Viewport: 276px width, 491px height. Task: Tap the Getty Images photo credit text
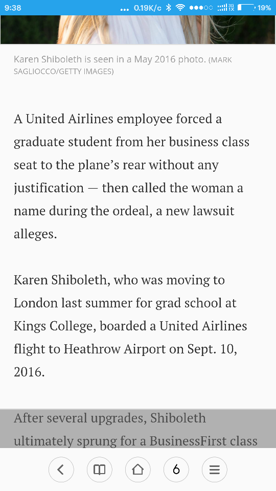coord(123,65)
